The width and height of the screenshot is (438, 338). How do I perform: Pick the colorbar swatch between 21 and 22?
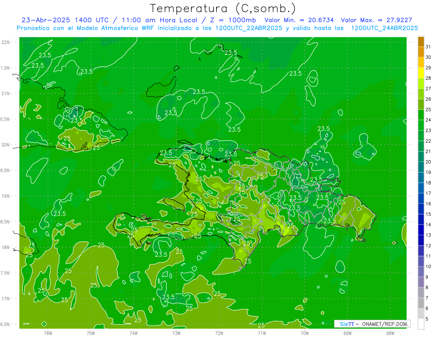pos(421,146)
